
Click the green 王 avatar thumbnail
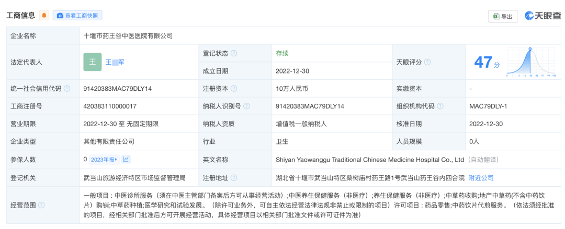click(x=93, y=62)
